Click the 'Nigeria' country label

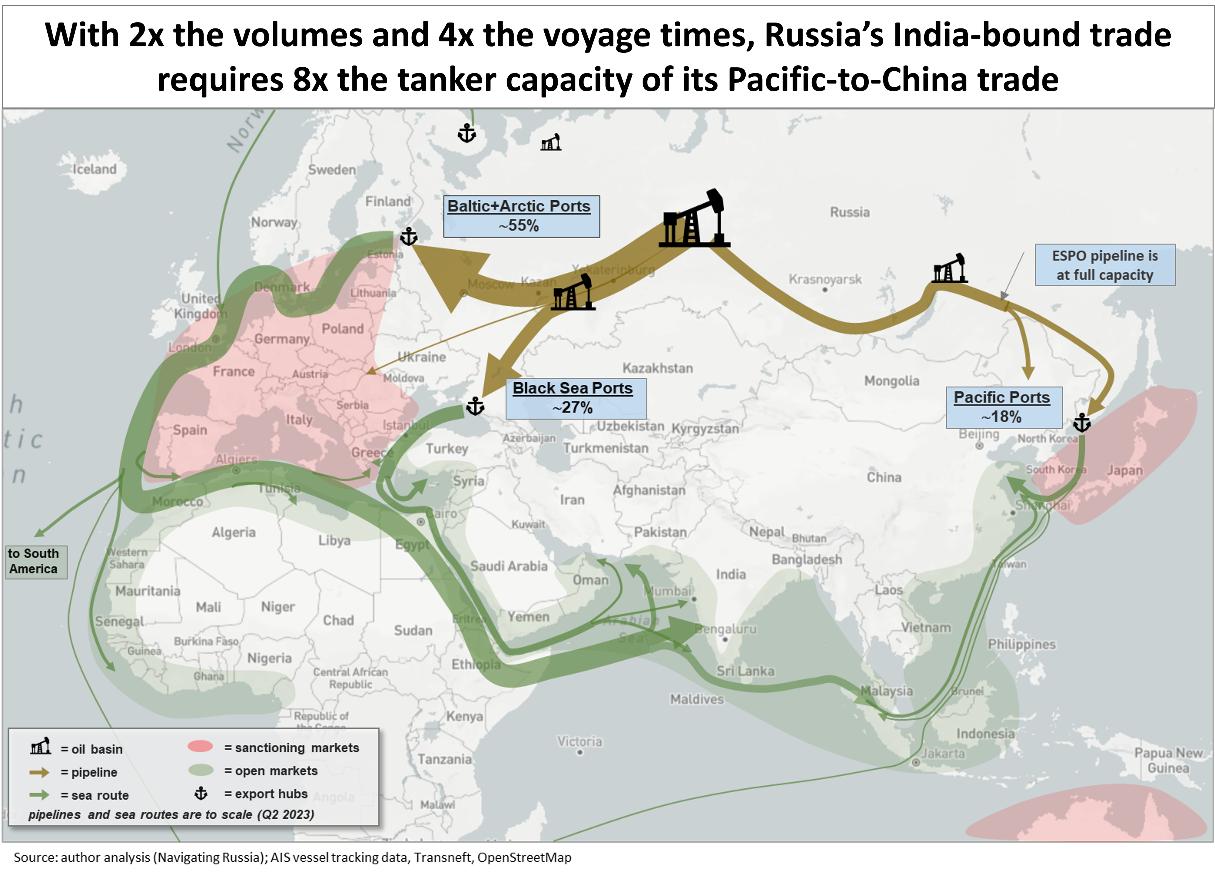point(269,658)
